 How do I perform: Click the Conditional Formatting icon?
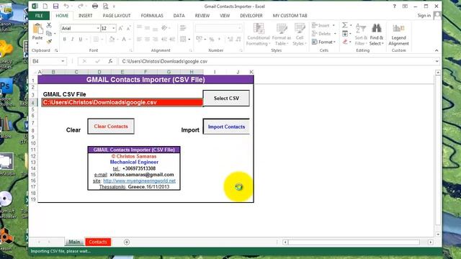tap(258, 29)
